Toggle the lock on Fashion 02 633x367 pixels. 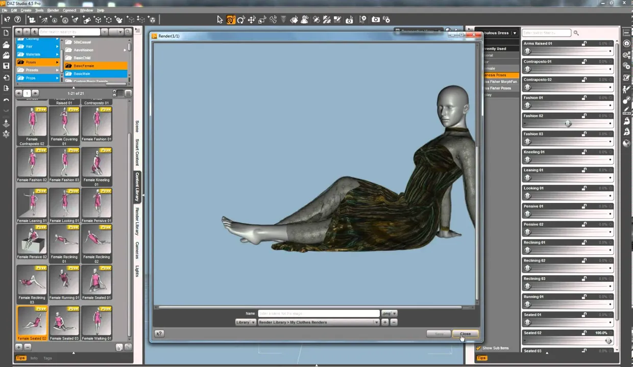click(584, 116)
